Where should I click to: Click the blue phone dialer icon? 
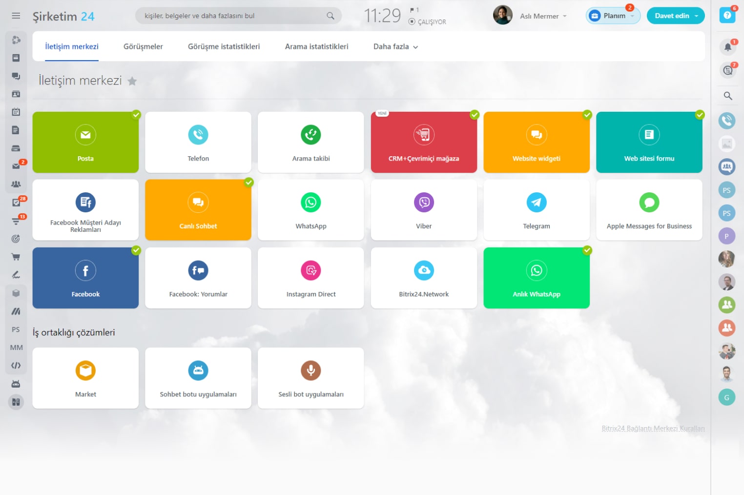click(x=727, y=121)
